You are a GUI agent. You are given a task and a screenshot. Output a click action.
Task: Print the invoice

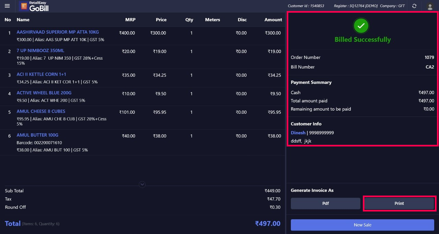tap(399, 204)
